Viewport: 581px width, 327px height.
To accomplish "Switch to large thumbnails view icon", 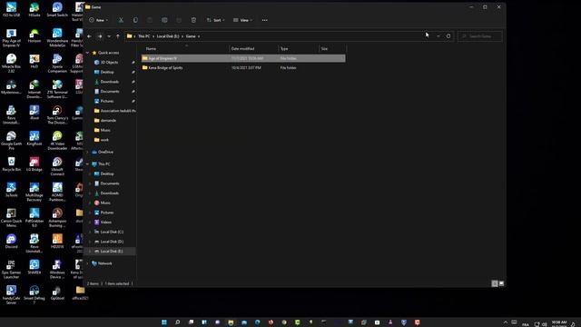I will click(501, 283).
